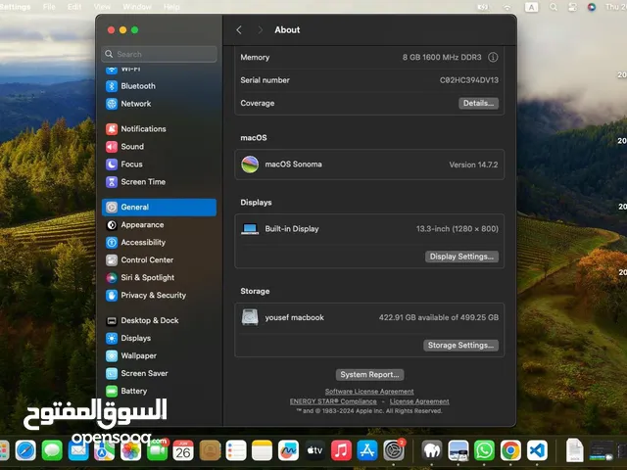
Task: Open App Store from the Dock
Action: (367, 450)
